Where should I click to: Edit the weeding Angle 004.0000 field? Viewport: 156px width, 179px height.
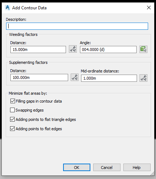pyautogui.click(x=108, y=50)
